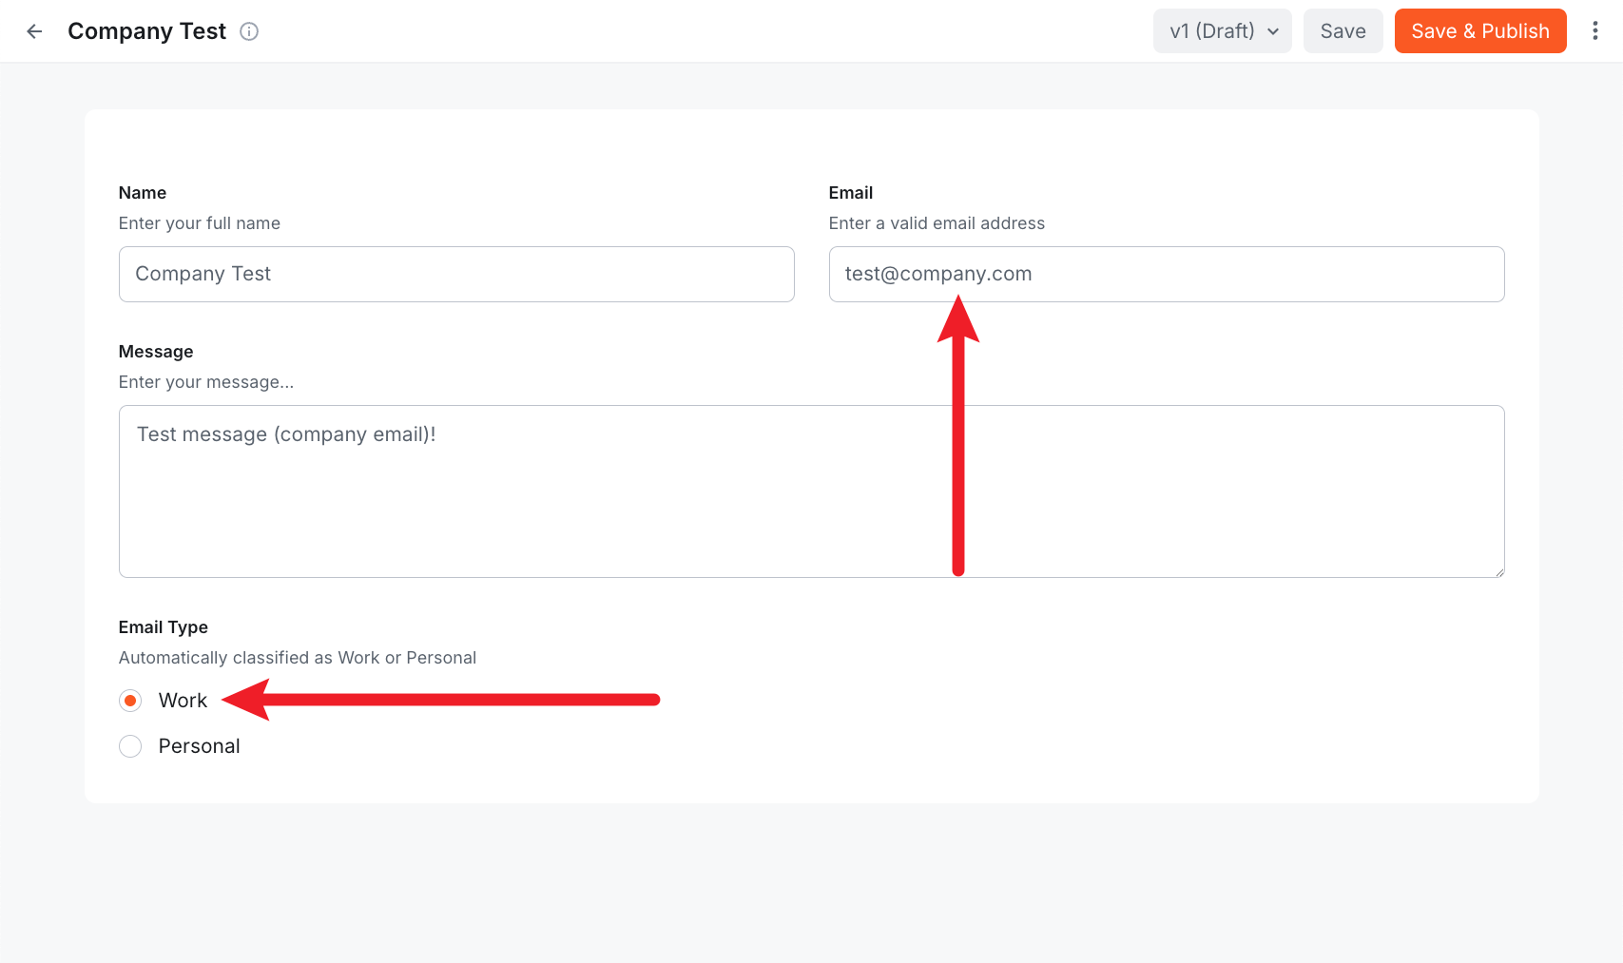Click the Personal label text
1623x963 pixels.
199,745
